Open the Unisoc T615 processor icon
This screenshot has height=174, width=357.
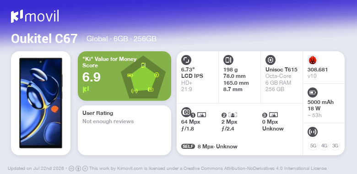(x=270, y=60)
